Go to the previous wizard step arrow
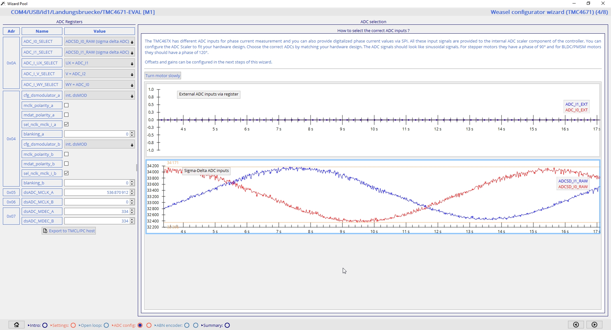Image resolution: width=611 pixels, height=330 pixels. click(576, 325)
